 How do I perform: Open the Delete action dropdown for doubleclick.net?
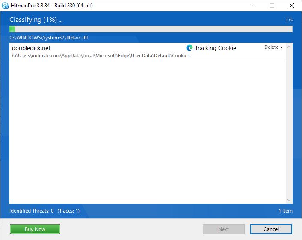(273, 47)
